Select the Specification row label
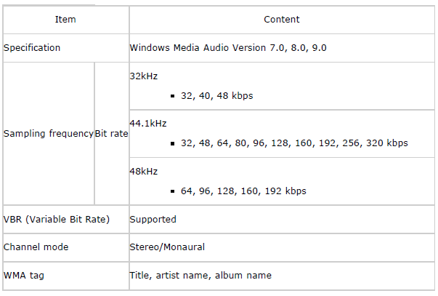 (32, 48)
